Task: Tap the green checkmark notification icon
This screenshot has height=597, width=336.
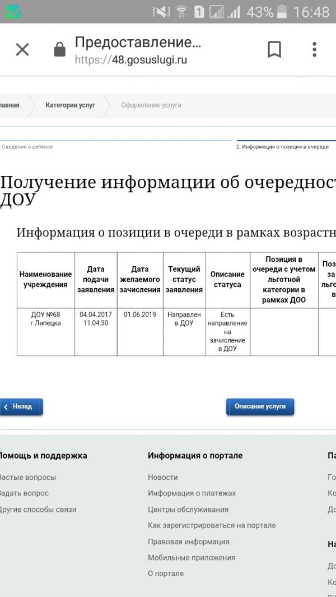Action: (13, 12)
